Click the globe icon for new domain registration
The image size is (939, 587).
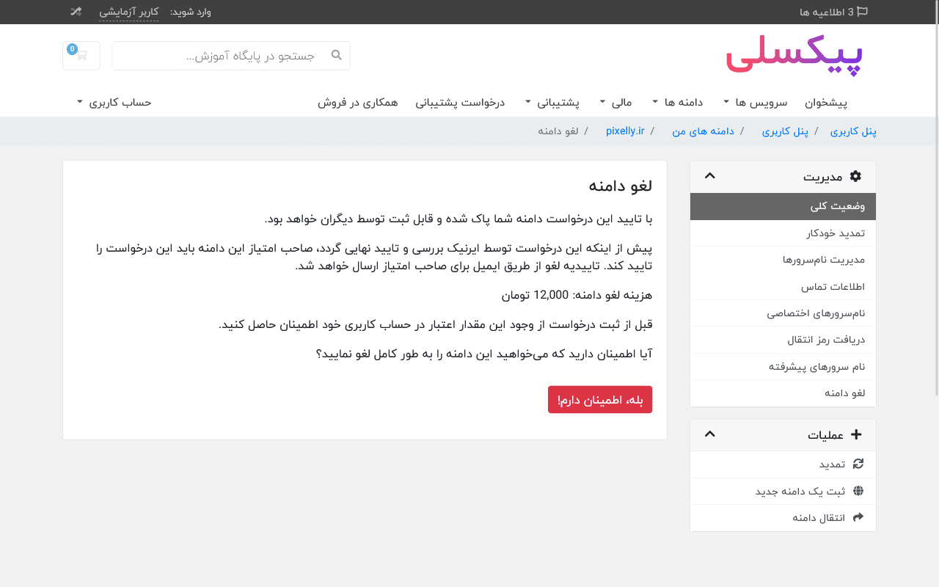coord(858,491)
